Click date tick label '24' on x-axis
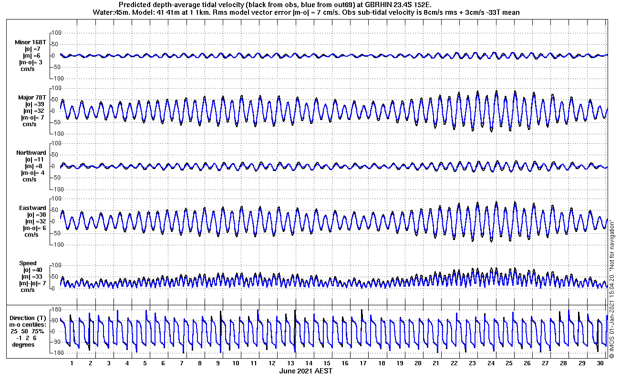 [491, 363]
